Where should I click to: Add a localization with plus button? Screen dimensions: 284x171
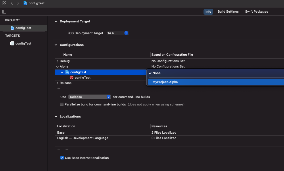coord(59,149)
